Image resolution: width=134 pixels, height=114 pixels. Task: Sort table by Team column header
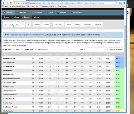point(5,54)
